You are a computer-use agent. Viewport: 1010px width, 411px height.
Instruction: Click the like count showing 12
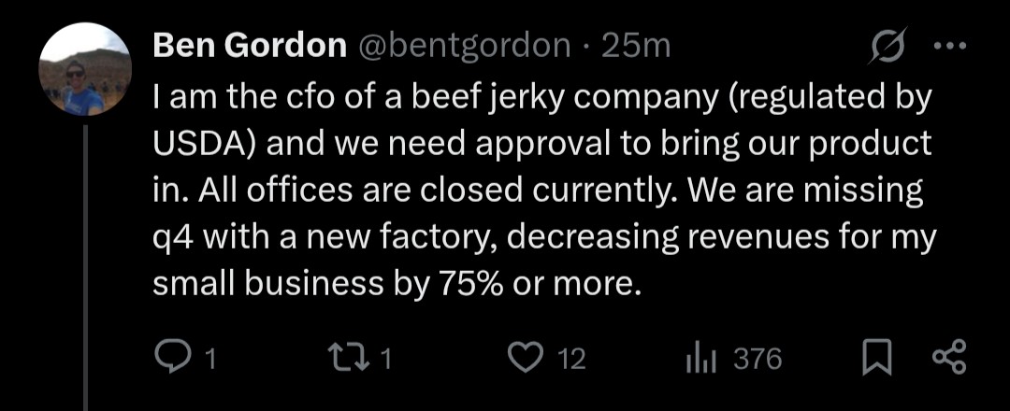571,360
